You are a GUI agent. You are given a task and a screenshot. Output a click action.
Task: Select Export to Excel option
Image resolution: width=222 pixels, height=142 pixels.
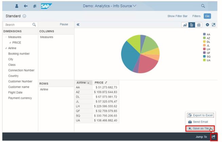tap(200, 115)
